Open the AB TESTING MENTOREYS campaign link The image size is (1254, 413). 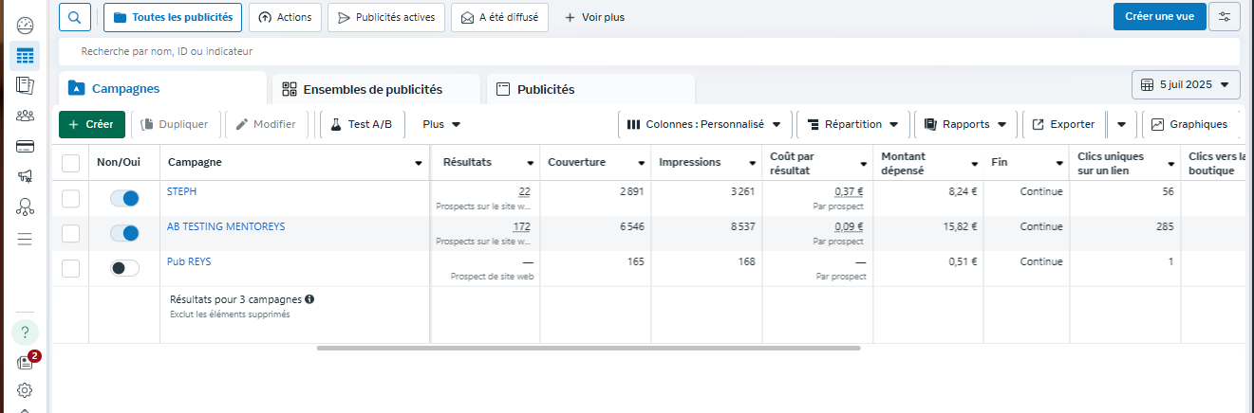pos(226,226)
